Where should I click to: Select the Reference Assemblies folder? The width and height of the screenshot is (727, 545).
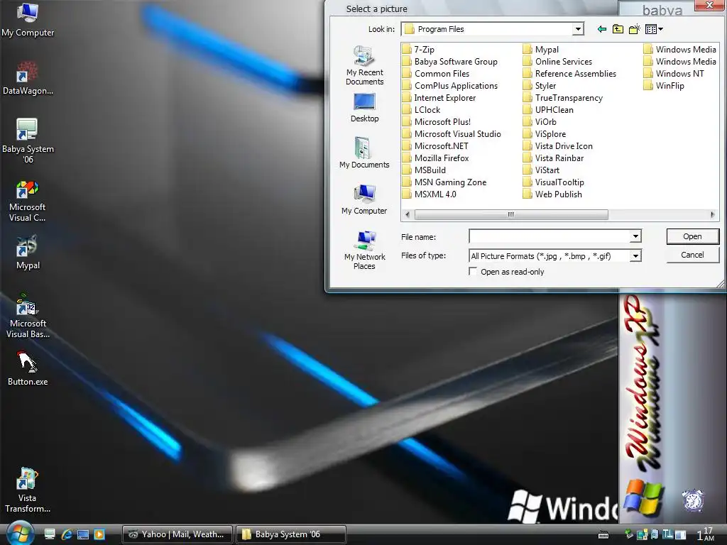coord(569,74)
